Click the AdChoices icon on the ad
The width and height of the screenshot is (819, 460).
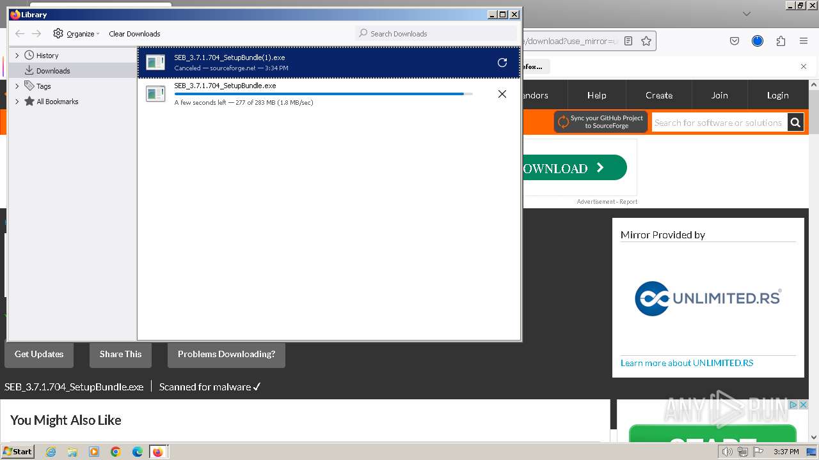(793, 405)
